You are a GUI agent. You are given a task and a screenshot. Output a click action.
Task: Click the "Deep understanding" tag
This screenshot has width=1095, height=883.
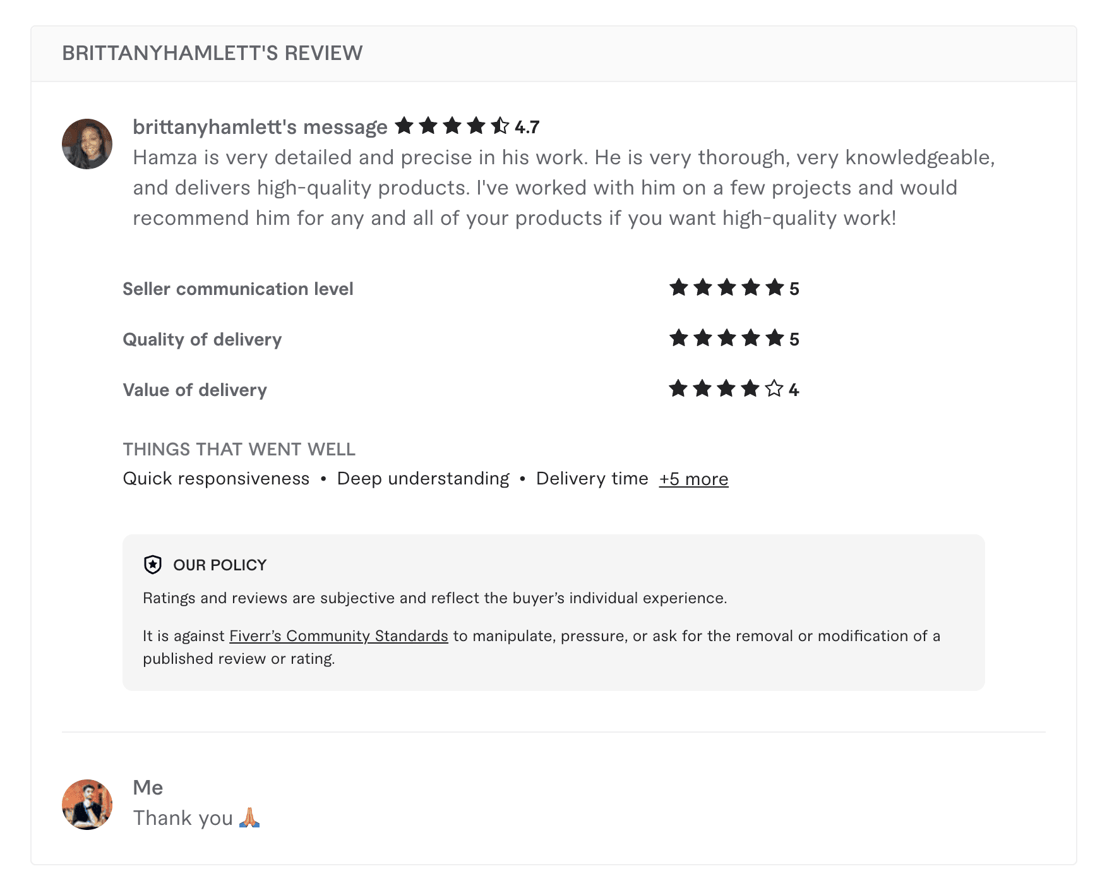(423, 478)
